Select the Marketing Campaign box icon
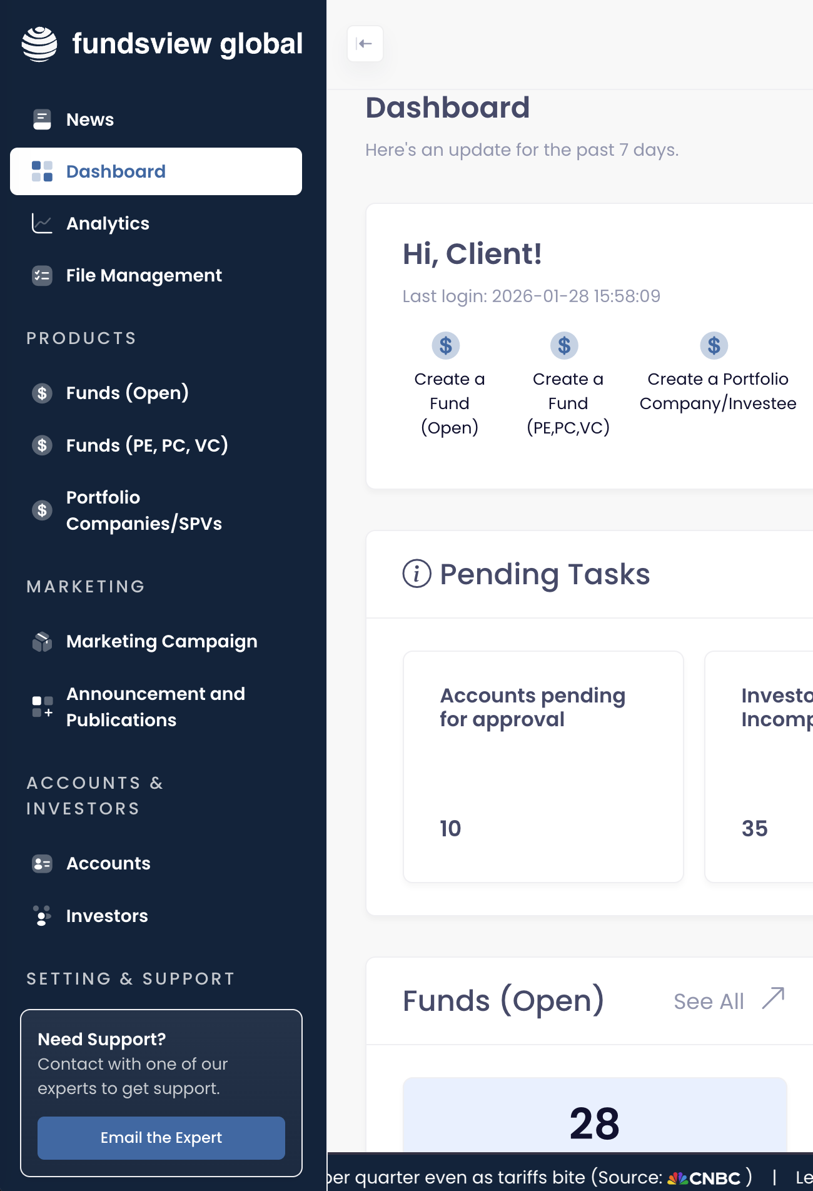The image size is (813, 1191). 42,642
